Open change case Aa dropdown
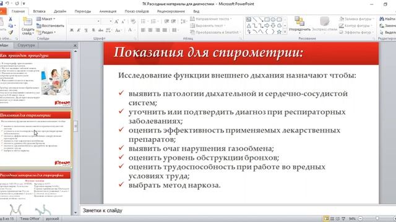This screenshot has width=396, height=222. (118, 30)
